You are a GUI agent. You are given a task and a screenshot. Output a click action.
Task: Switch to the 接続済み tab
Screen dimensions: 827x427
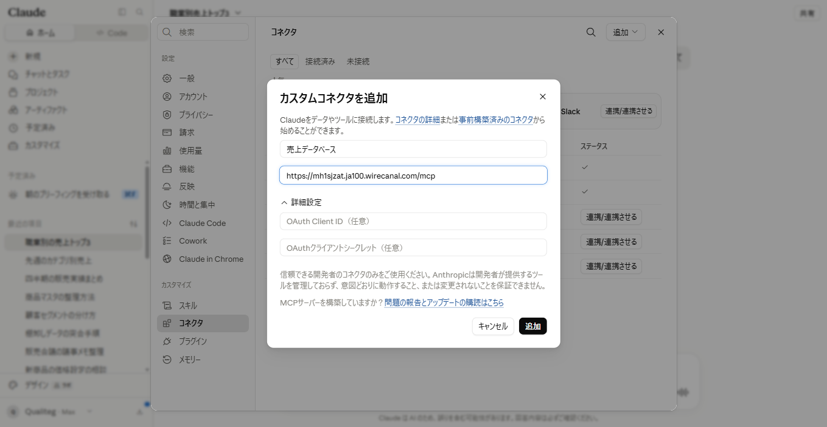320,61
